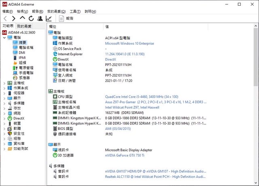Open the 檔案(F) menu
The image size is (259, 186).
[x=8, y=11]
